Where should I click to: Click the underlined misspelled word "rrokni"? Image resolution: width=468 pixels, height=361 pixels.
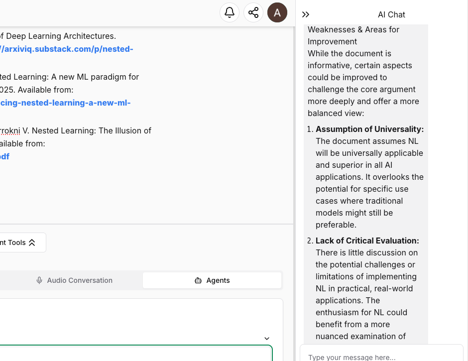click(x=10, y=130)
